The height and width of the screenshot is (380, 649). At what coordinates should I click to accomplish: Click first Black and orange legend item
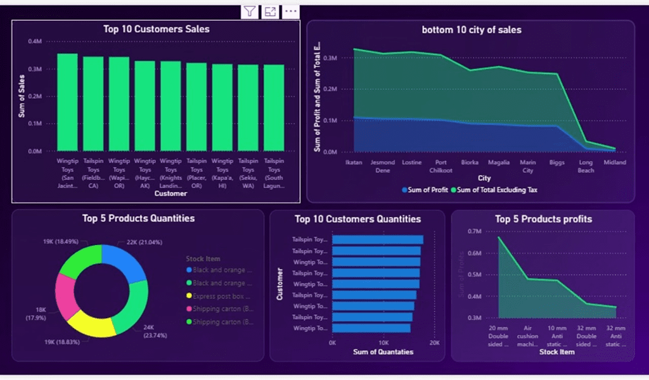click(x=219, y=270)
